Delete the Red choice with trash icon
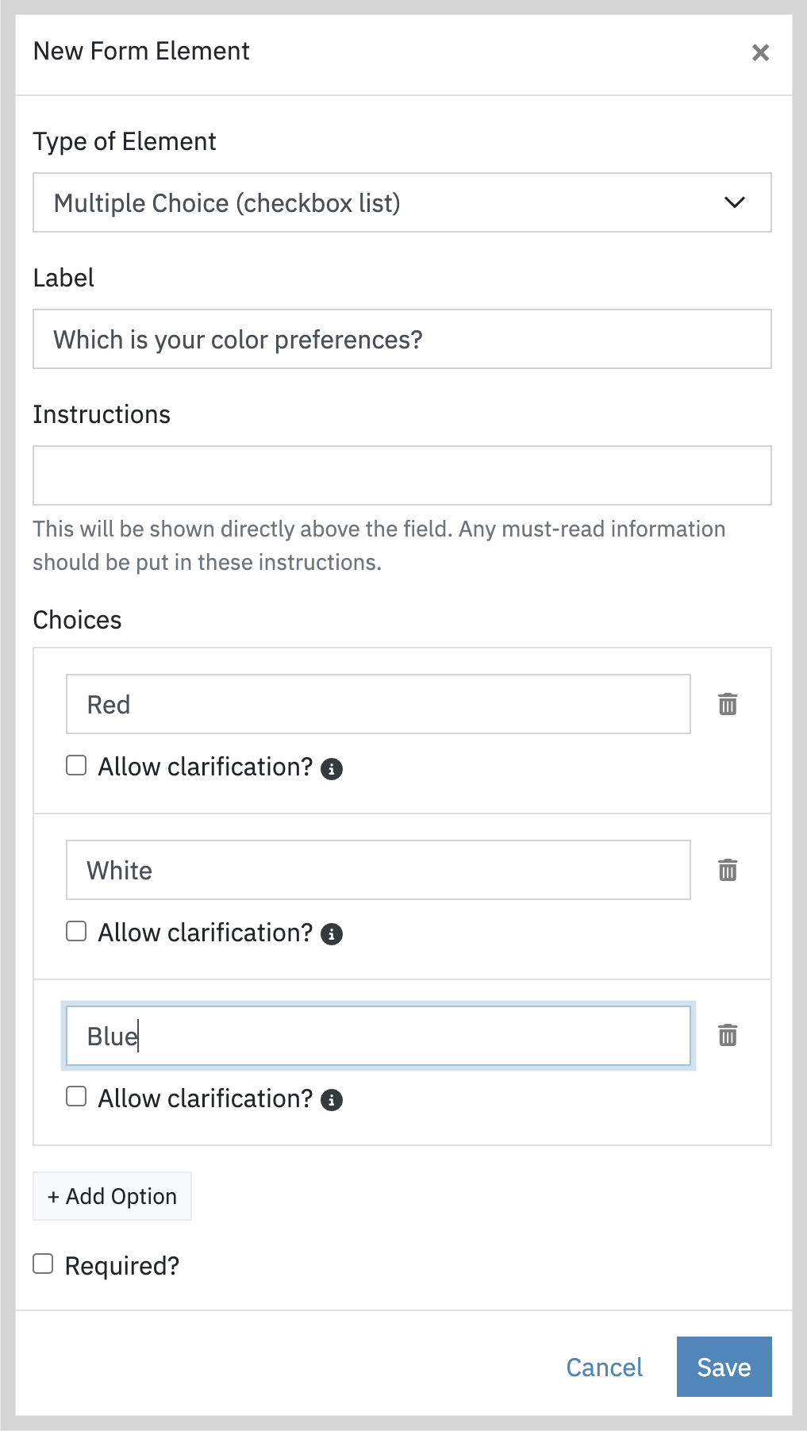 click(728, 704)
